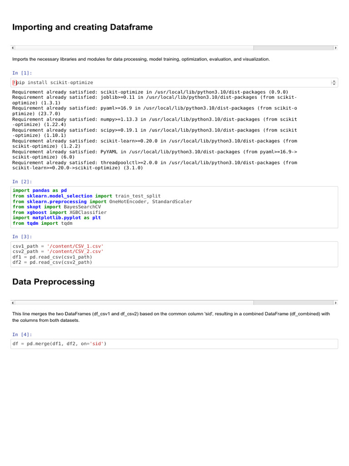Click the 'In [3]:' prompt label

(x=22, y=237)
